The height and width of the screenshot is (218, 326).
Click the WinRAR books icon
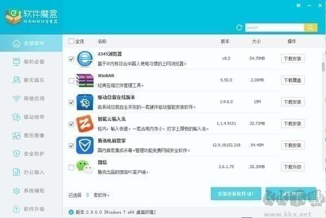point(85,80)
